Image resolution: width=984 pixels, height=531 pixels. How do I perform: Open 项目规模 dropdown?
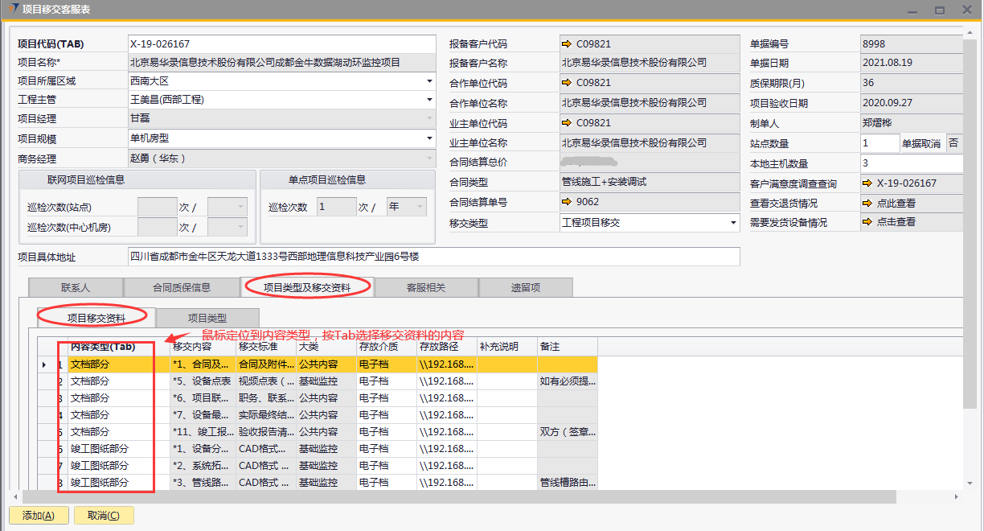click(x=429, y=139)
